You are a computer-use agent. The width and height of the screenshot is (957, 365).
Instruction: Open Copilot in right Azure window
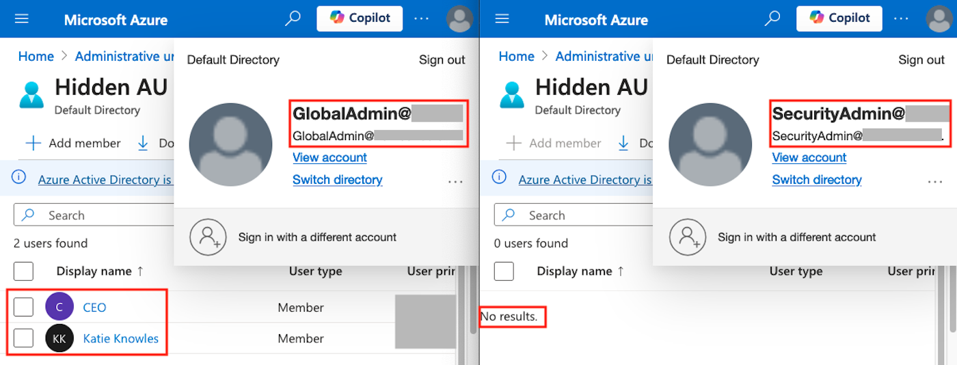pyautogui.click(x=839, y=18)
